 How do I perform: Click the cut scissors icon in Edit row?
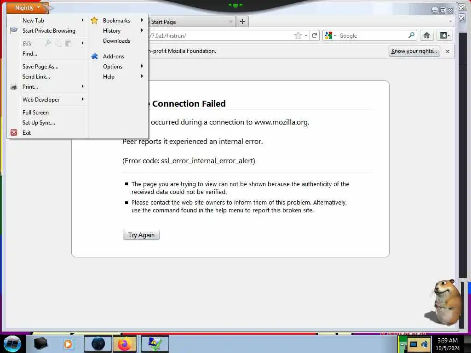click(x=48, y=43)
